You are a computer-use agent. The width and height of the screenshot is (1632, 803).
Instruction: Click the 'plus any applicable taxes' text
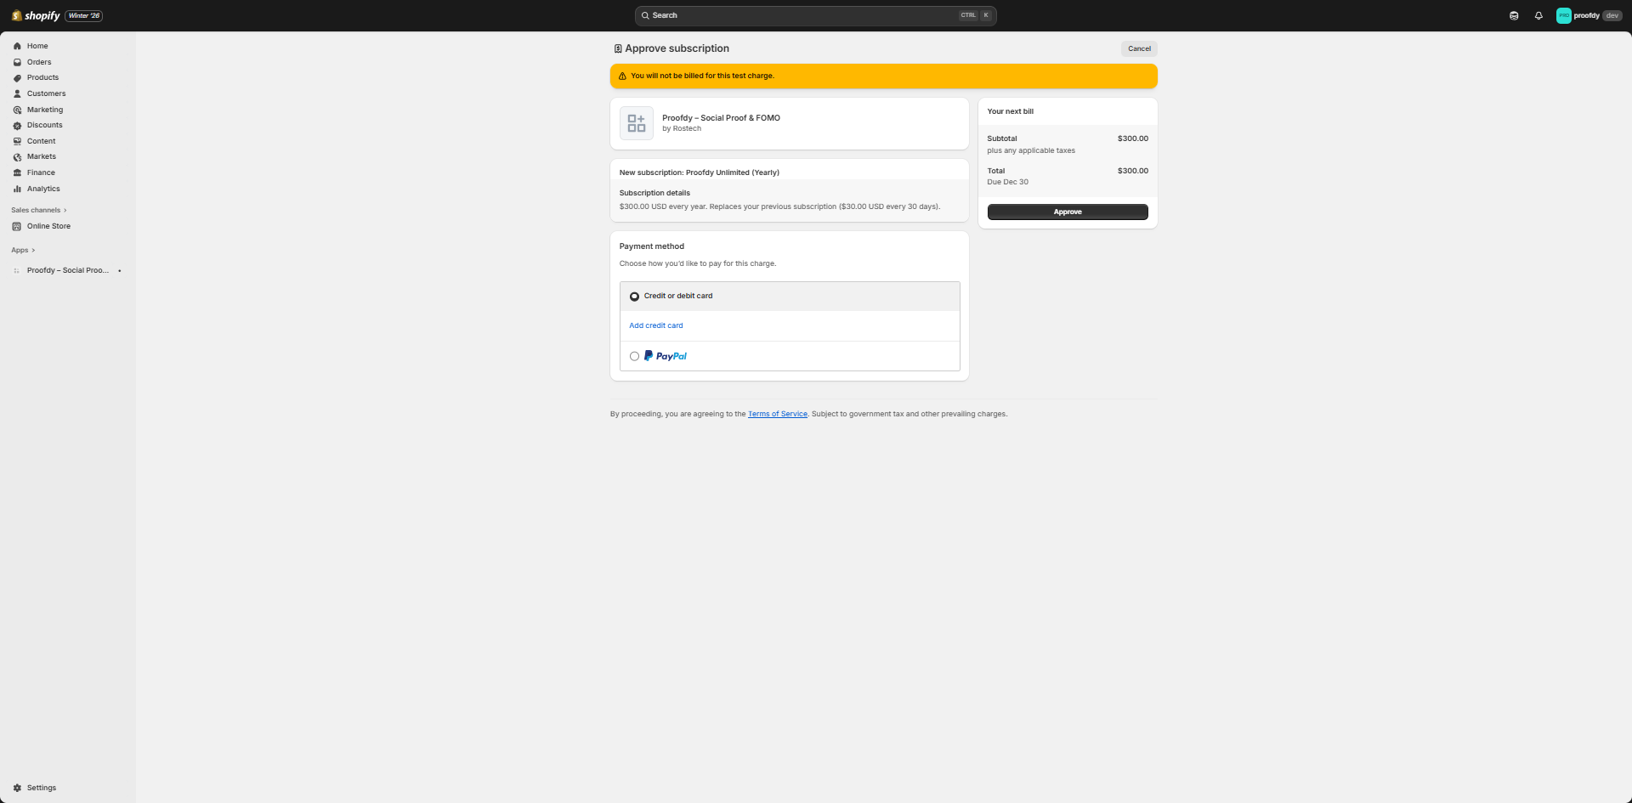[x=1031, y=150]
